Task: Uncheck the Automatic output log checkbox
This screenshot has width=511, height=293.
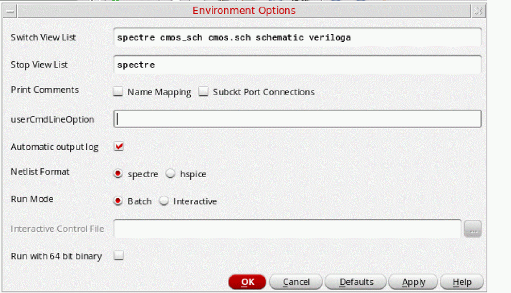Action: (x=119, y=147)
